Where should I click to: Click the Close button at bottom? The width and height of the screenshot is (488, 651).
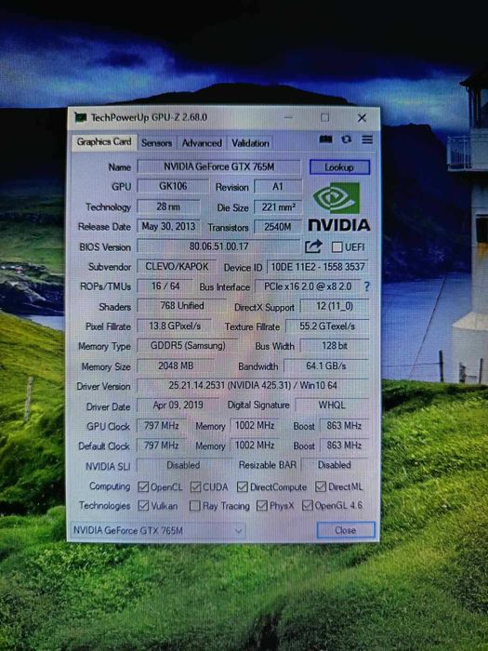[x=346, y=530]
